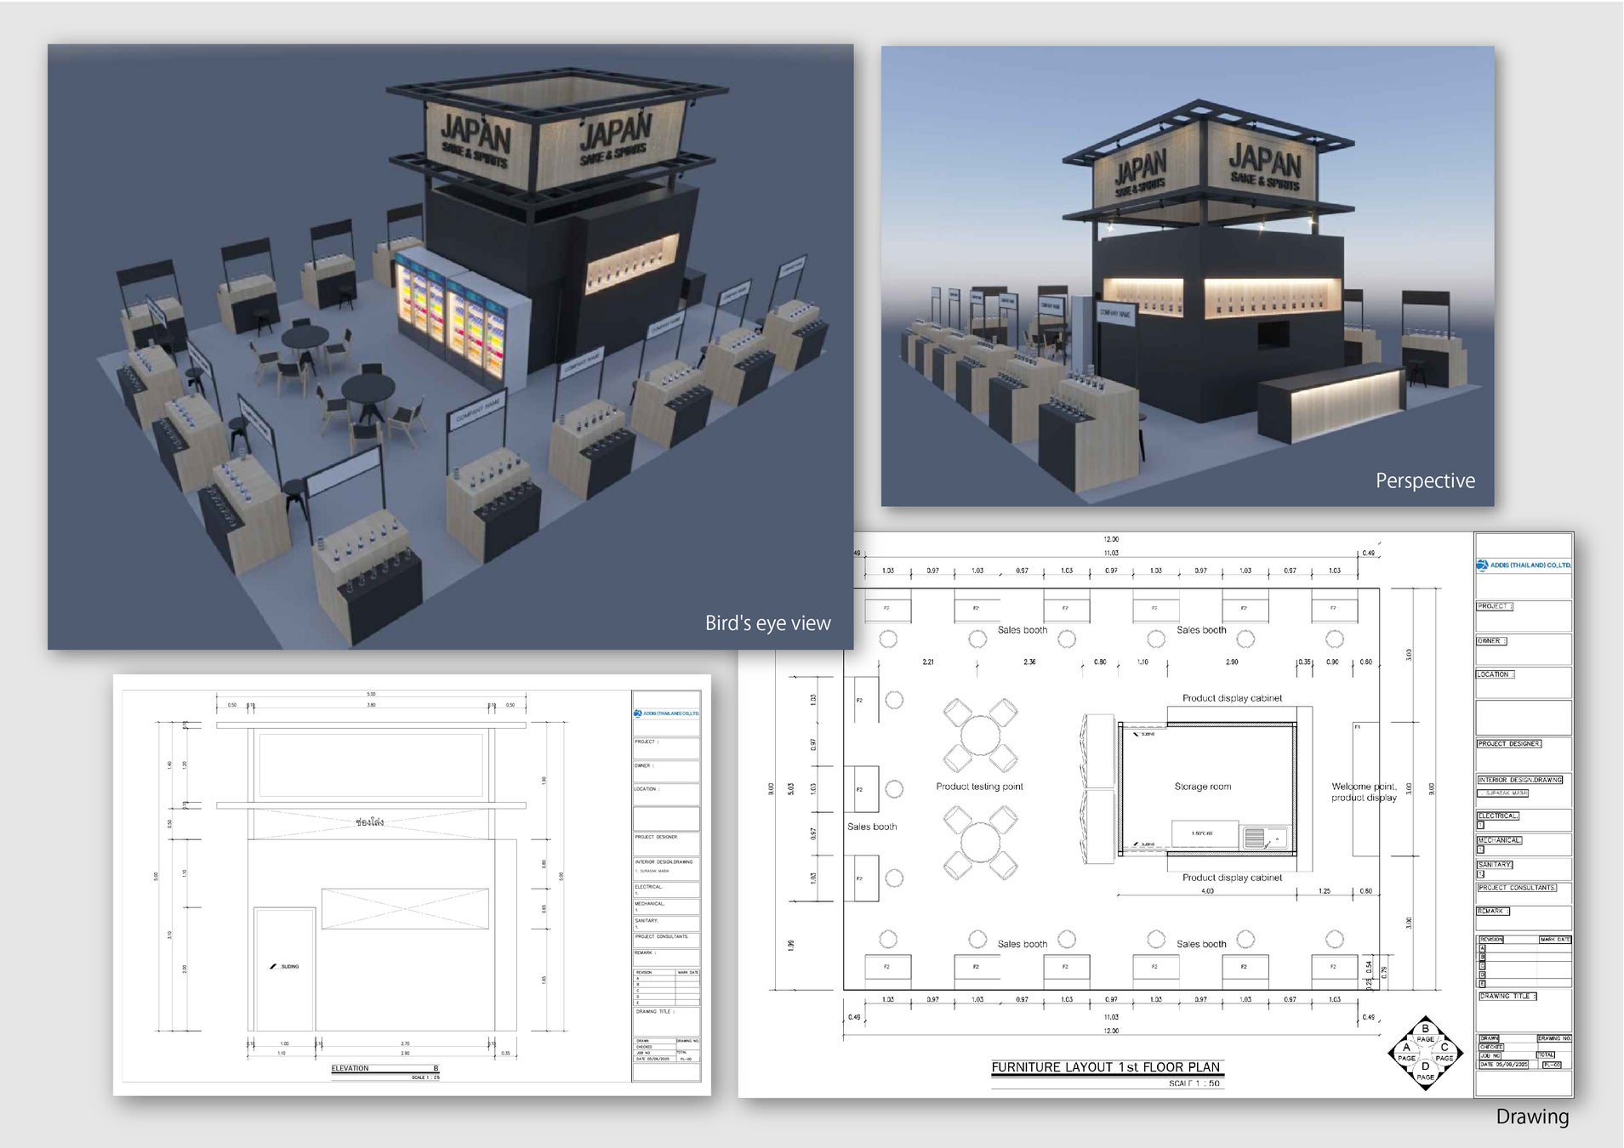Click the 'Product testing point' label
The height and width of the screenshot is (1148, 1624).
click(979, 787)
